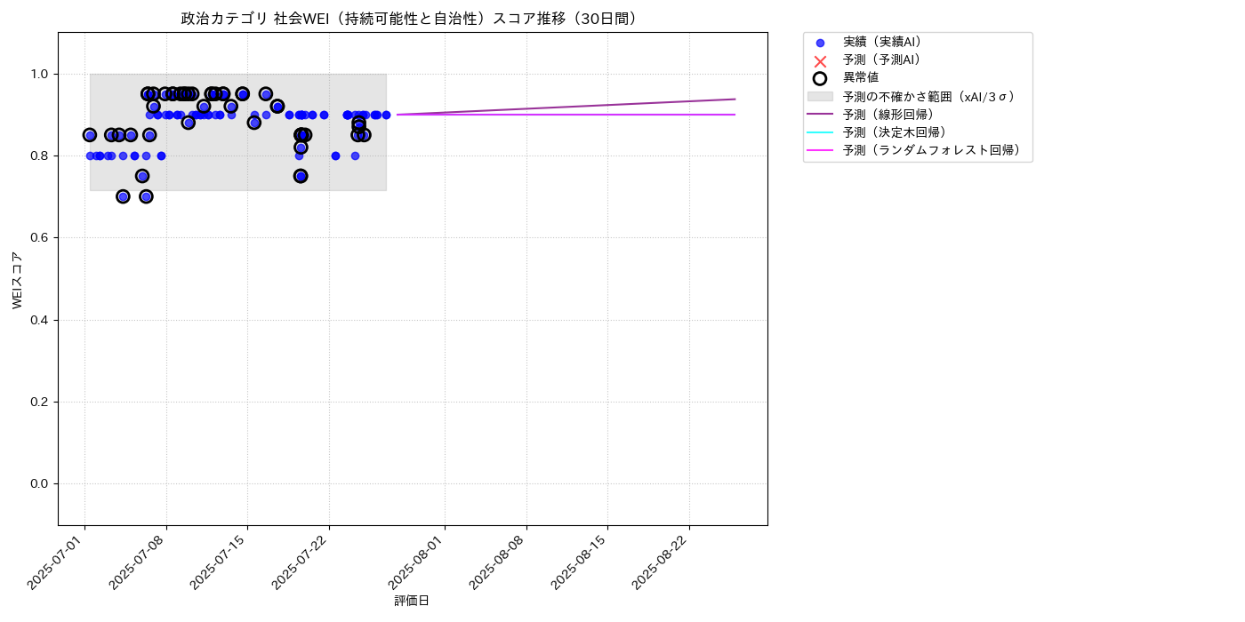The width and height of the screenshot is (1245, 622).
Task: Click the outlier point at 0.75 near 07-19
Action: 301,176
